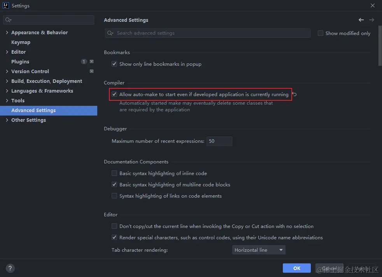The height and width of the screenshot is (277, 382).
Task: Click the back navigation arrow
Action: point(361,19)
